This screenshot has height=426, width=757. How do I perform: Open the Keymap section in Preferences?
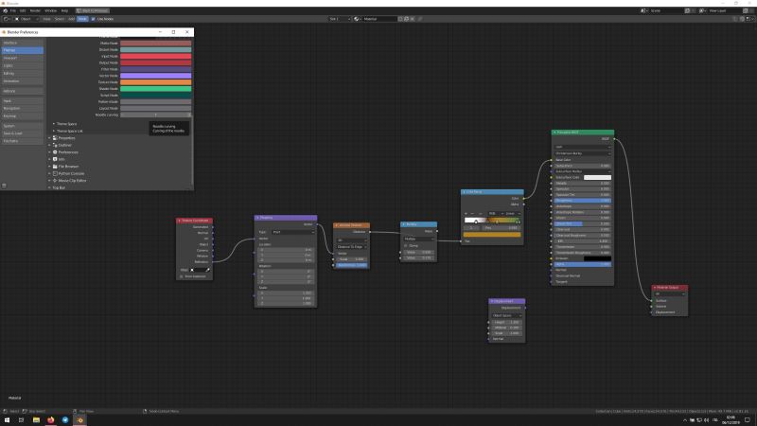[22, 115]
